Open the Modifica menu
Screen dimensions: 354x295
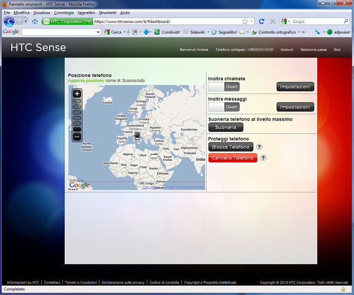(x=22, y=13)
